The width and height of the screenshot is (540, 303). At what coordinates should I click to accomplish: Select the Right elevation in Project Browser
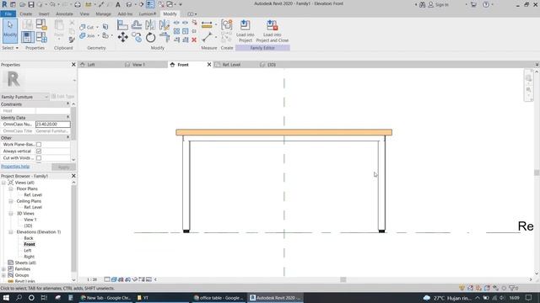click(x=30, y=257)
